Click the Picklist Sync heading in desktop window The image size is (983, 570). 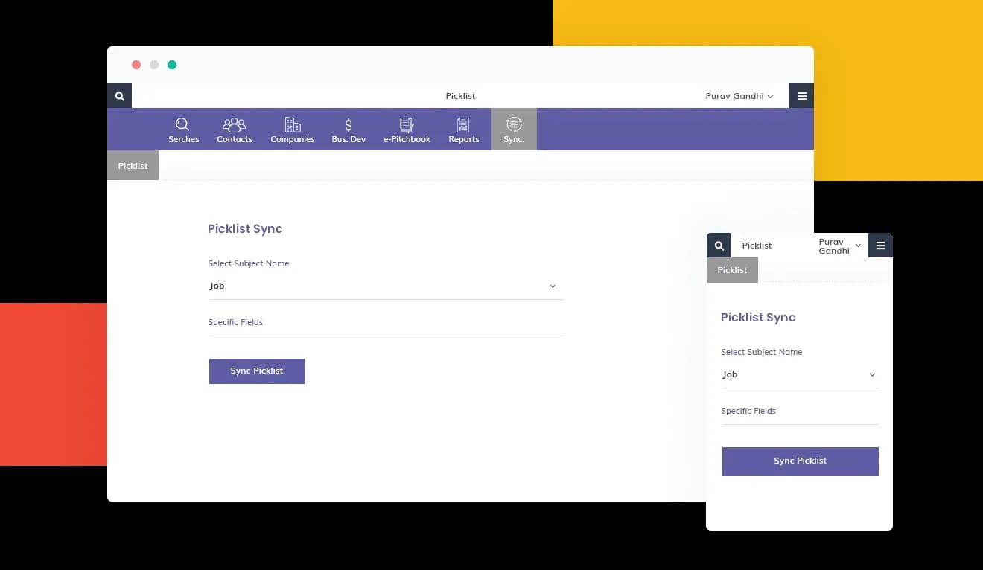245,229
